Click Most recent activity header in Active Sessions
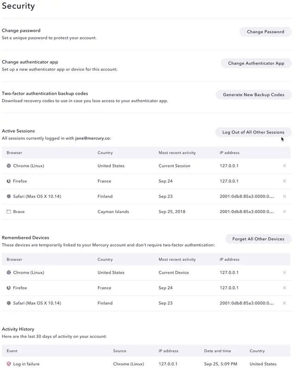The image size is (294, 370). (177, 153)
